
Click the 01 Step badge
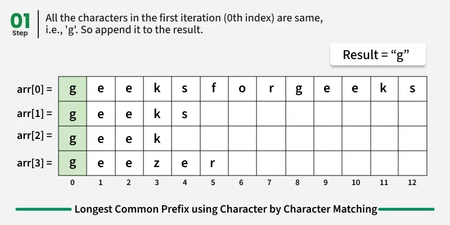pyautogui.click(x=20, y=24)
